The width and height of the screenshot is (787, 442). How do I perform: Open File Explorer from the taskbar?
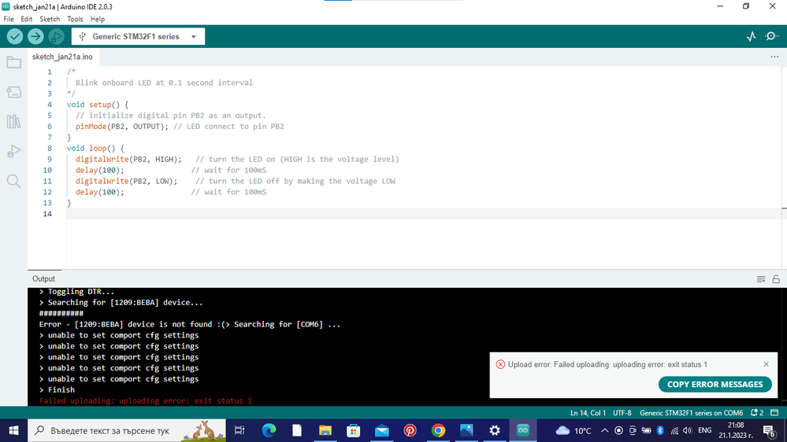pyautogui.click(x=325, y=430)
